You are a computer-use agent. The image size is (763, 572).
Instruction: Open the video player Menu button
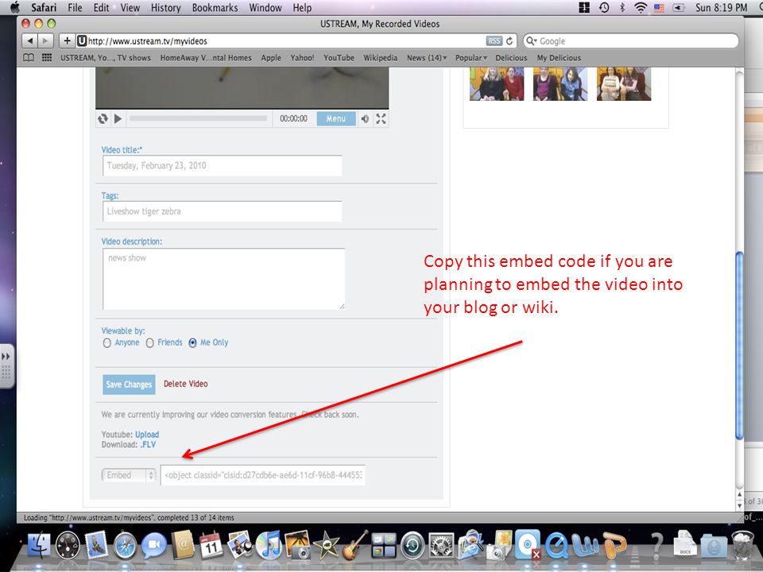coord(335,118)
